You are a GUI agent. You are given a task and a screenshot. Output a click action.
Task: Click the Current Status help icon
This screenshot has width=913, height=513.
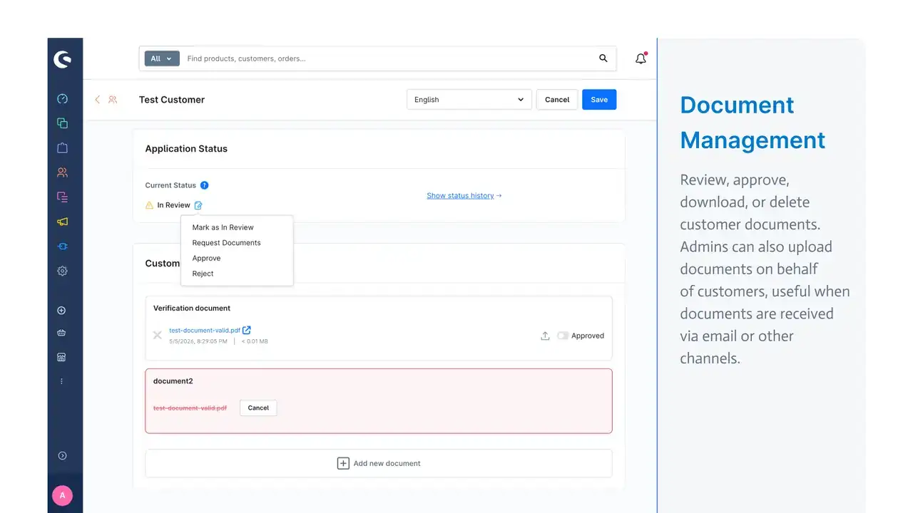[x=205, y=185]
